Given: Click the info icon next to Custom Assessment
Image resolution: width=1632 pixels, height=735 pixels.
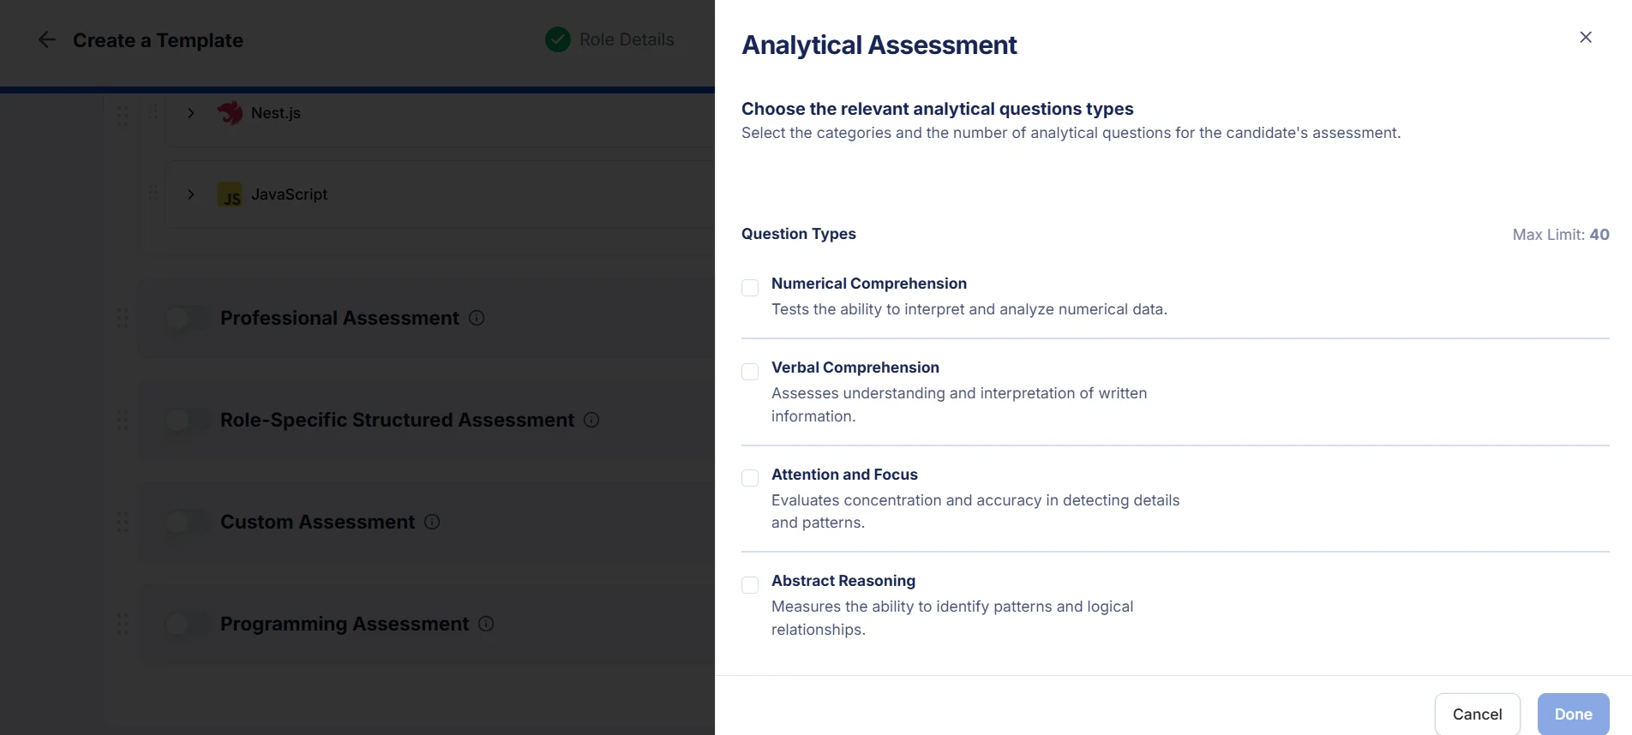Looking at the screenshot, I should 432,522.
